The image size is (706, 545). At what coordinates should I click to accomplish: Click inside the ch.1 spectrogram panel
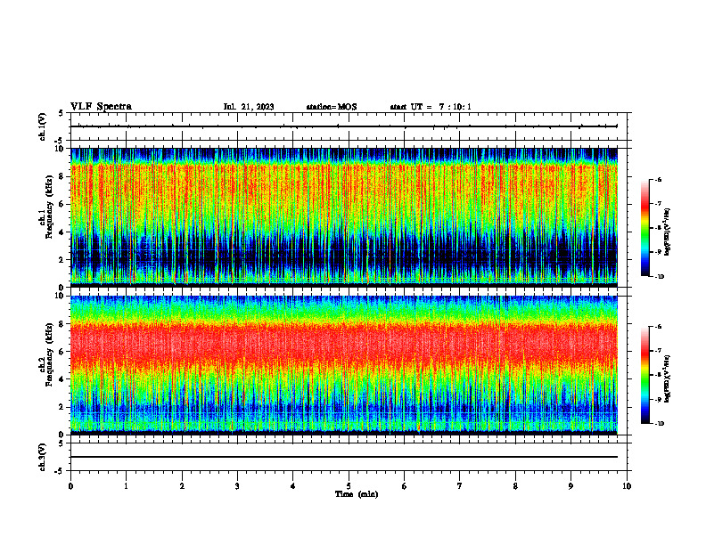pyautogui.click(x=344, y=217)
